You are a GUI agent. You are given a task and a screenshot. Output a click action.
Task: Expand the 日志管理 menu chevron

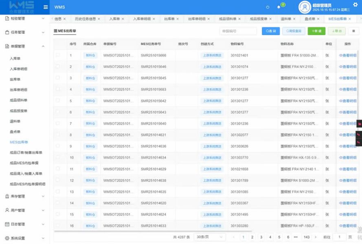point(43,224)
